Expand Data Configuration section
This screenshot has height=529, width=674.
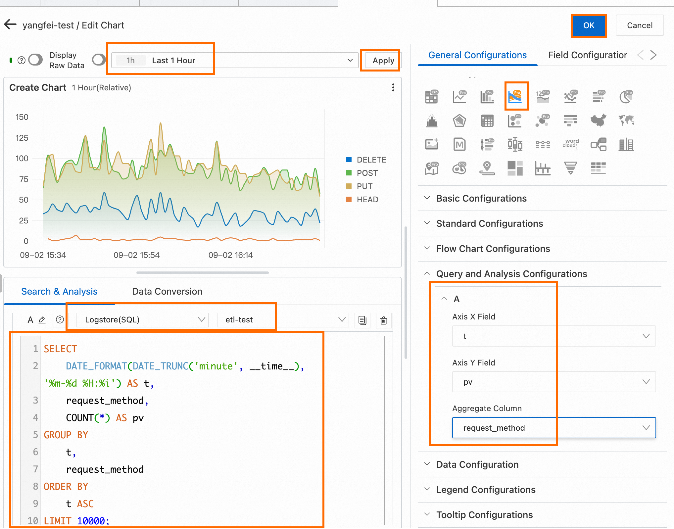point(542,464)
